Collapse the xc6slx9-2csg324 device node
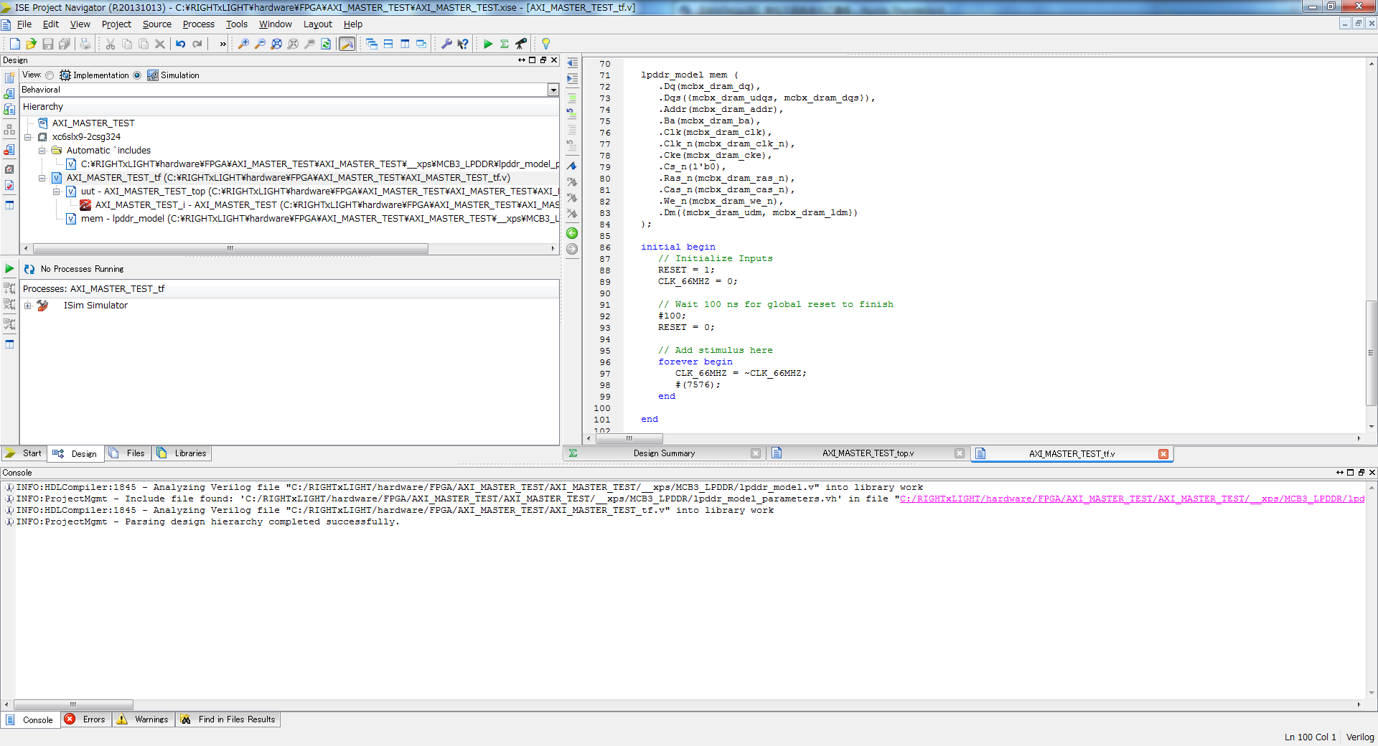The height and width of the screenshot is (746, 1378). click(x=28, y=137)
